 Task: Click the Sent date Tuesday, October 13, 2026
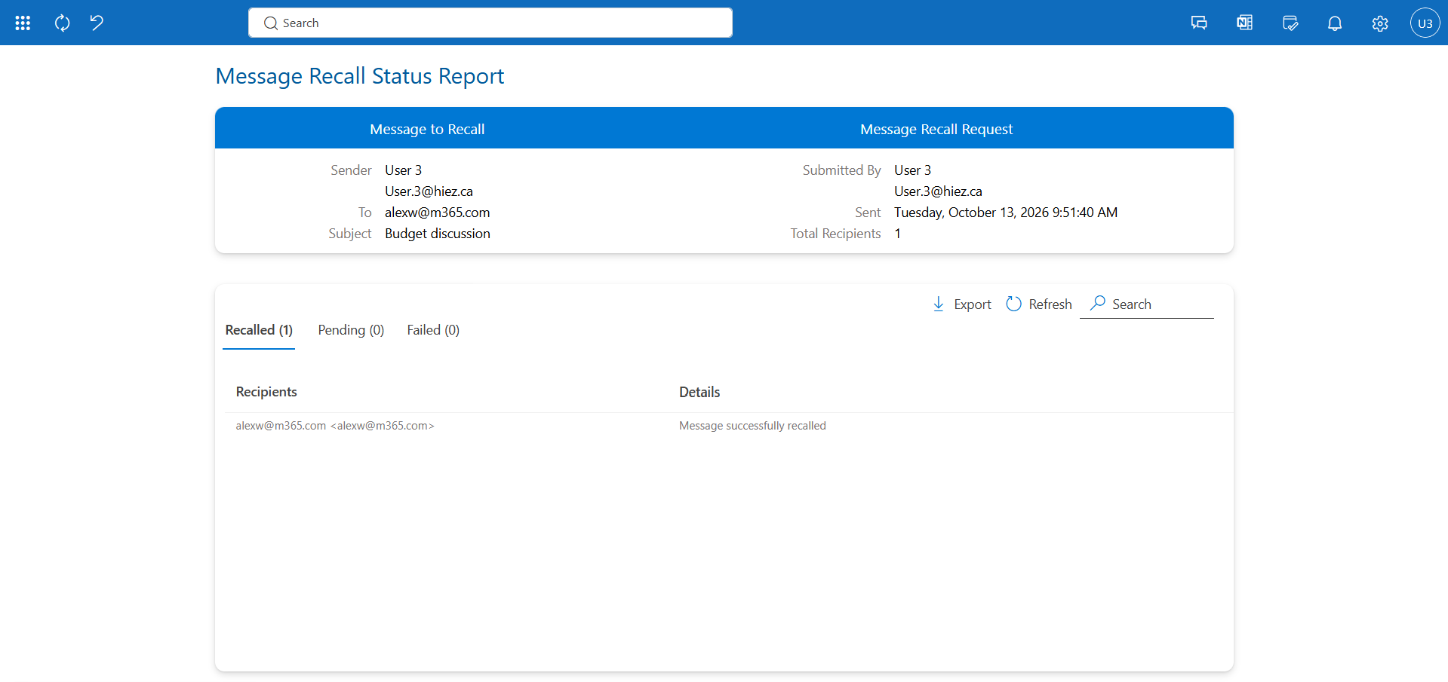point(1006,213)
